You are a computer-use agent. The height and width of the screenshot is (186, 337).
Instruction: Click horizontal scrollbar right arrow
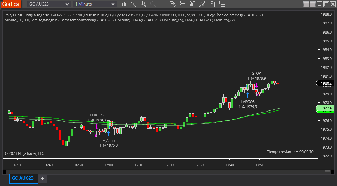[x=332, y=172]
